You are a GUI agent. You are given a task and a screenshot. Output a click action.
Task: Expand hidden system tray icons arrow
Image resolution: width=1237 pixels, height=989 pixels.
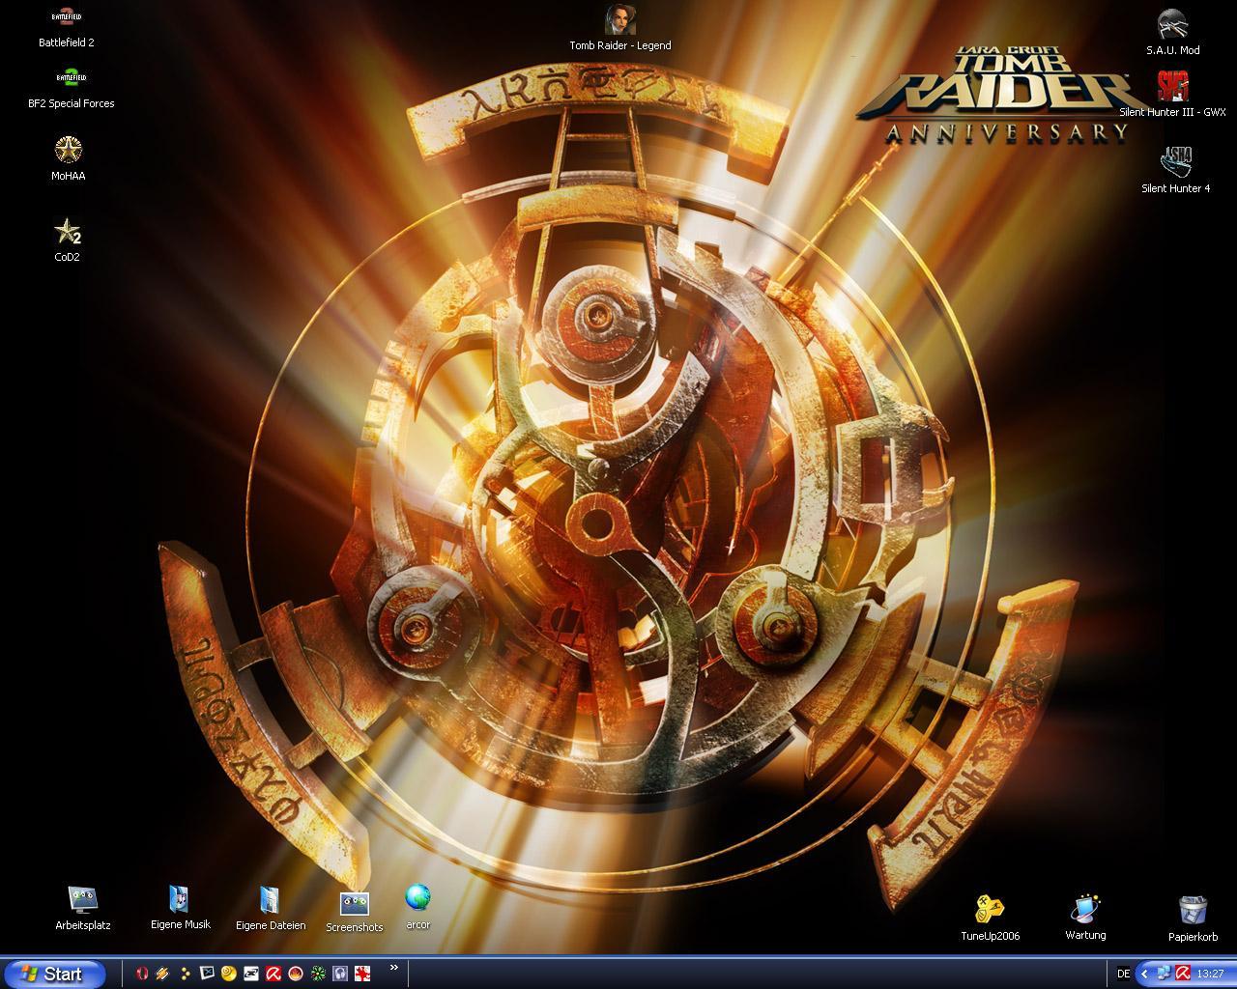coord(1146,974)
